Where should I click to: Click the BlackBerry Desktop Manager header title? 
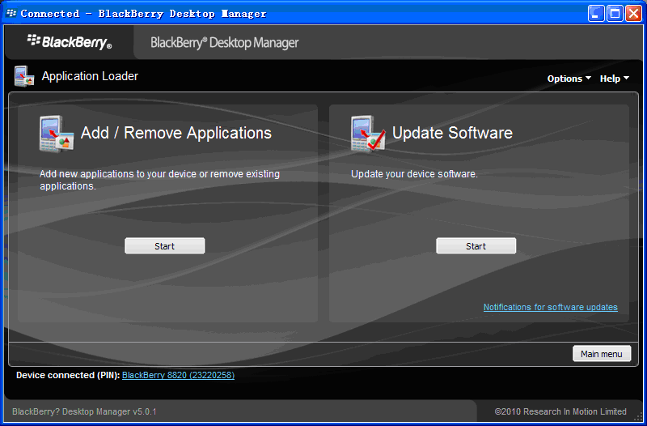click(225, 43)
